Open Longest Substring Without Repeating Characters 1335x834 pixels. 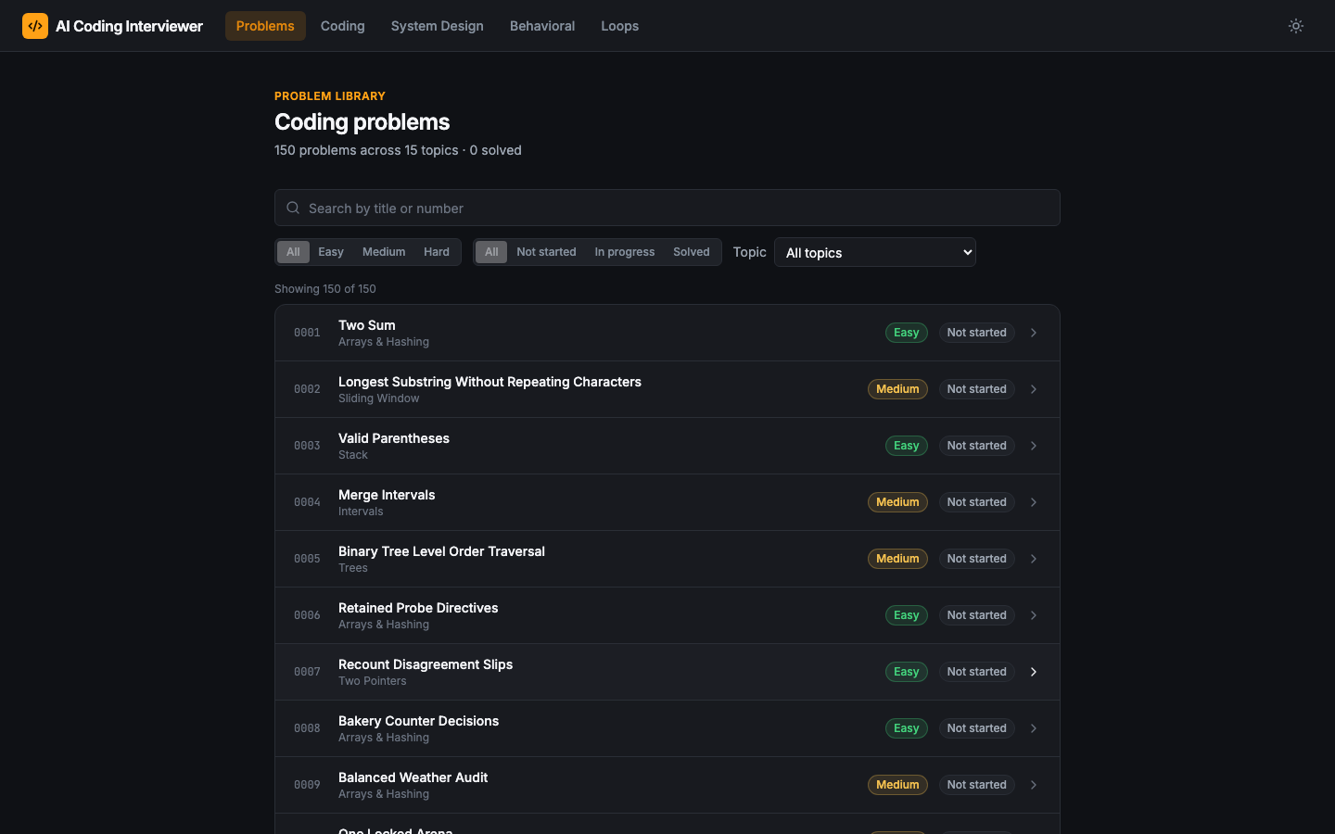(x=489, y=382)
